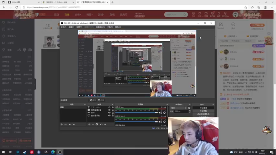Expand the Douyu video dropdown in header
276x155 pixels.
tap(89, 14)
